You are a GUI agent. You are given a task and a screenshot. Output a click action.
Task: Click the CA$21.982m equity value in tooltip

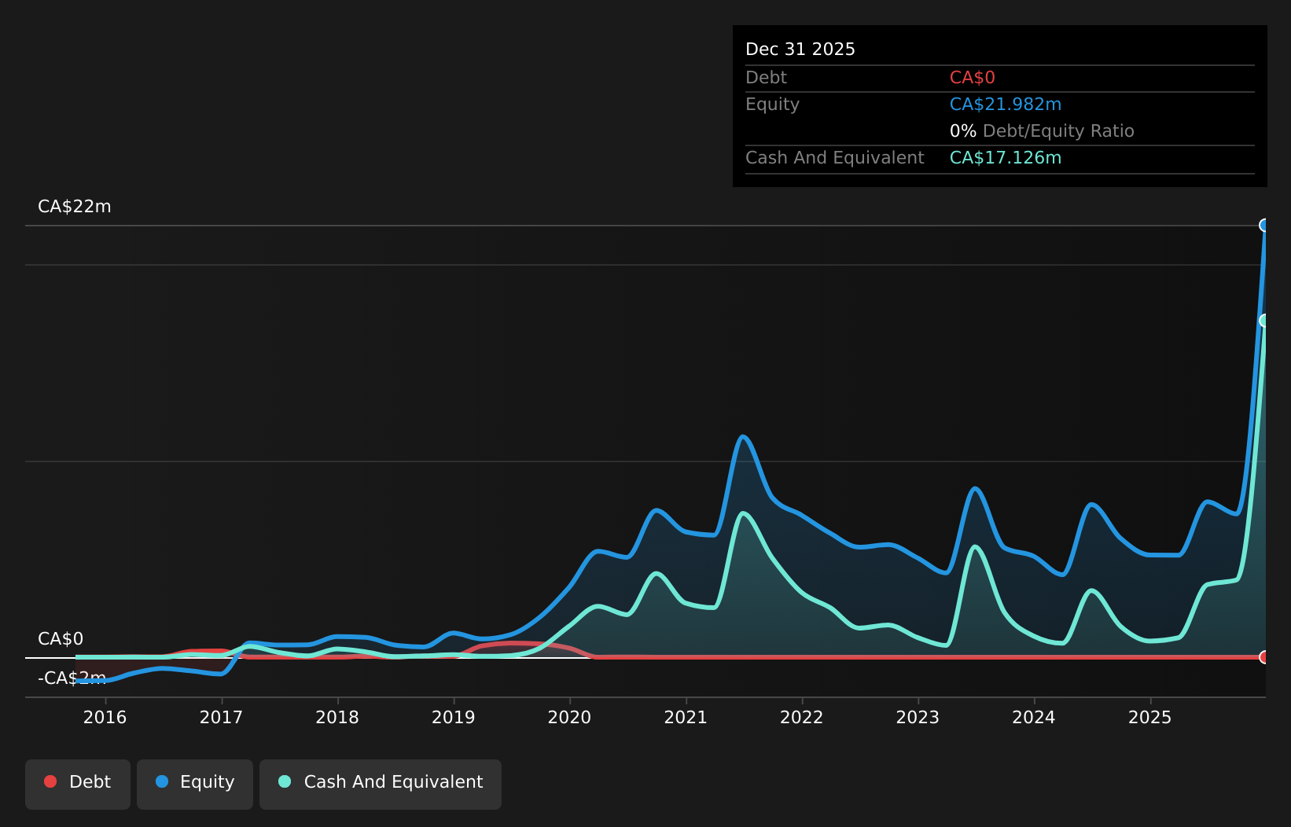click(1006, 105)
